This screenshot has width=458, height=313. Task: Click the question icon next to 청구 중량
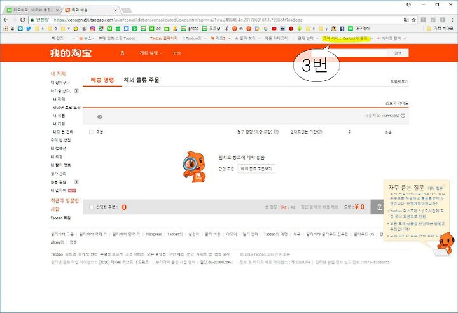(276, 132)
